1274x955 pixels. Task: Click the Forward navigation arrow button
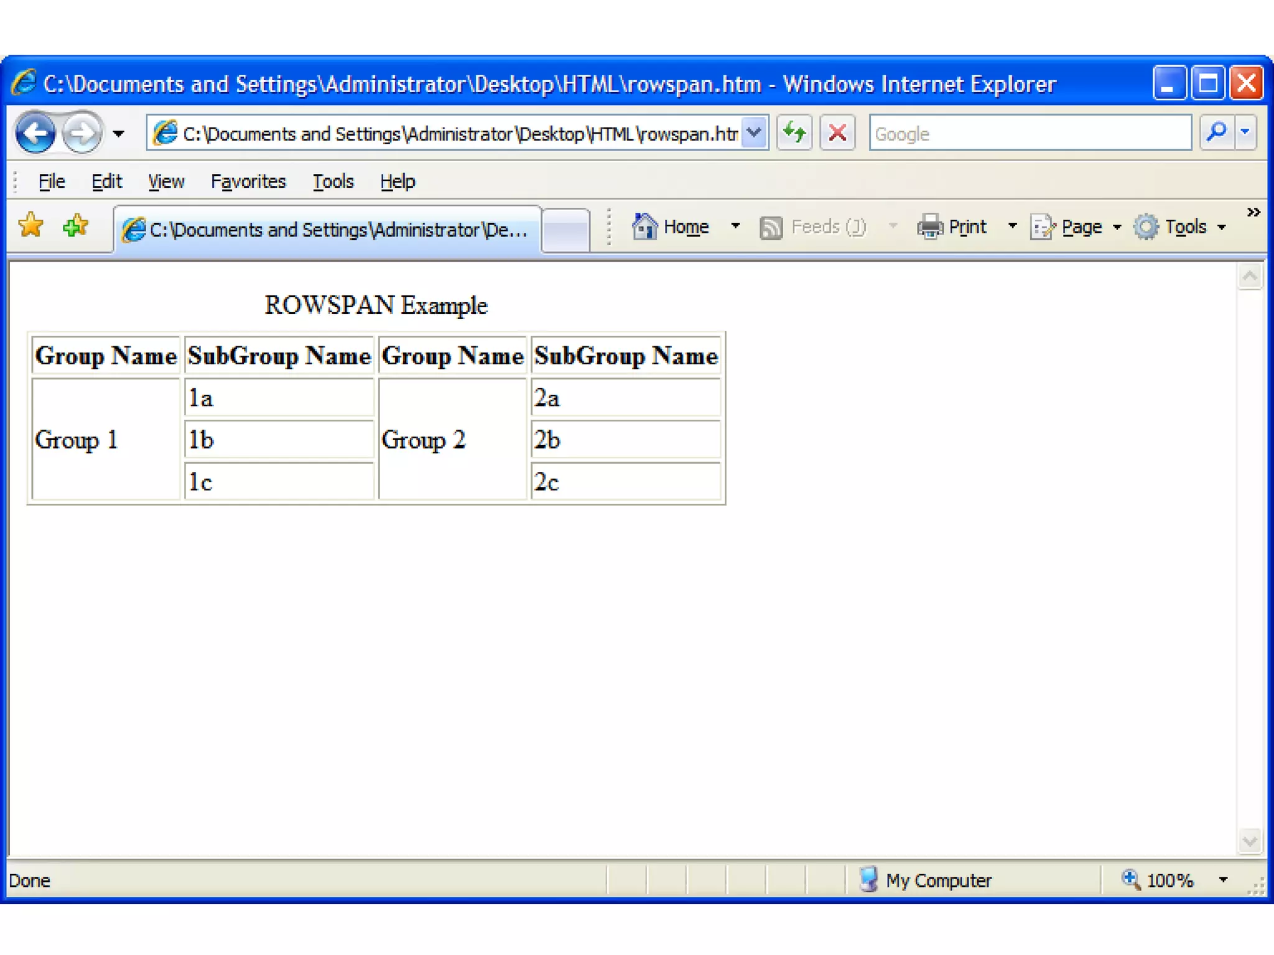pos(83,132)
